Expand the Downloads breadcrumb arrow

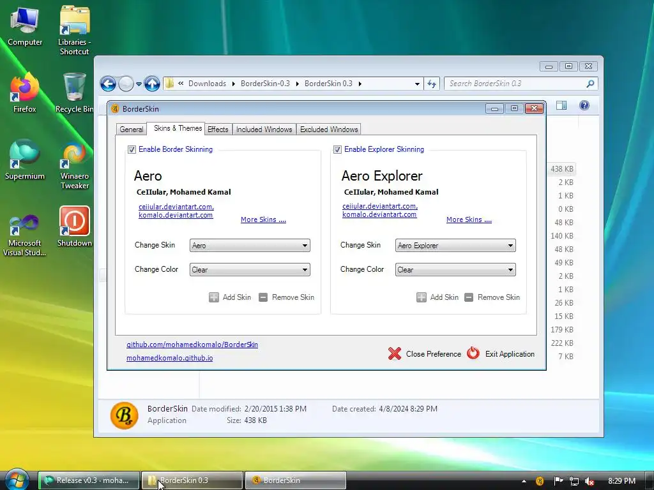click(x=233, y=84)
